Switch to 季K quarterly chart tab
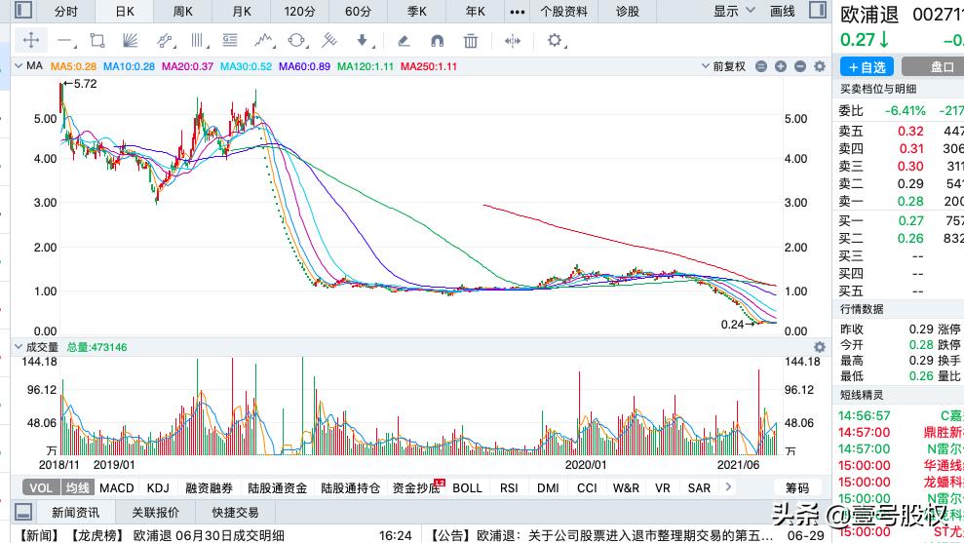Image resolution: width=964 pixels, height=543 pixels. click(417, 11)
